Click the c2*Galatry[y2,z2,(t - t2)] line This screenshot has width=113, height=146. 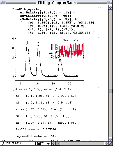[47, 16]
